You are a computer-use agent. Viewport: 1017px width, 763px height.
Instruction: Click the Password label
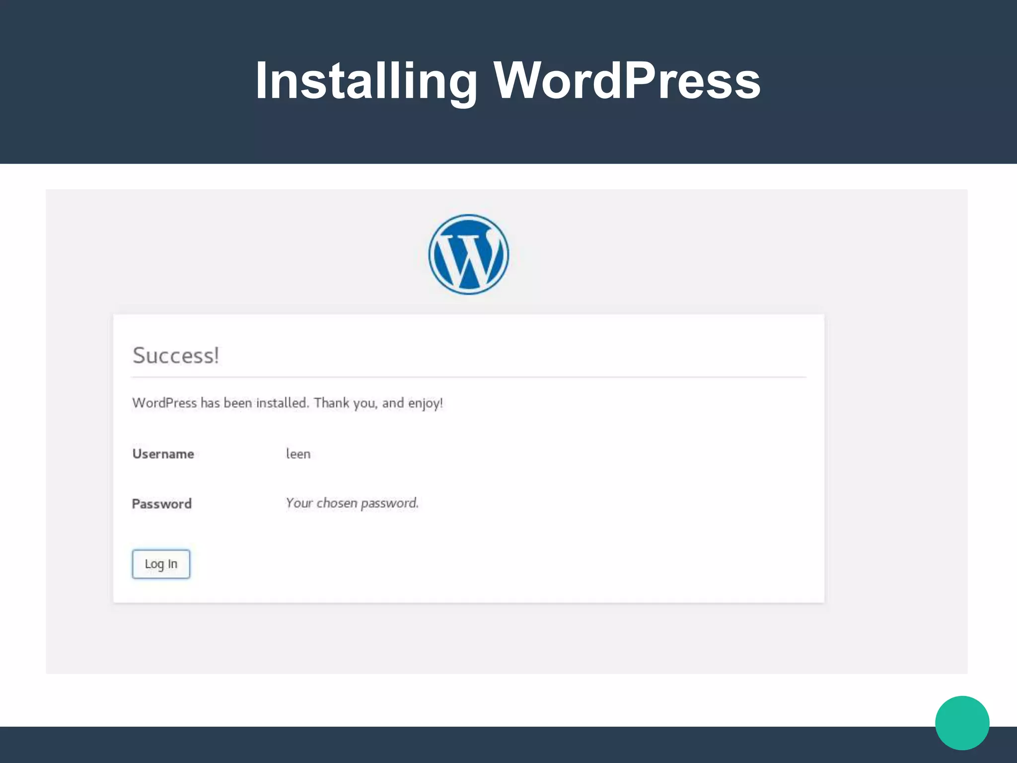pyautogui.click(x=161, y=504)
